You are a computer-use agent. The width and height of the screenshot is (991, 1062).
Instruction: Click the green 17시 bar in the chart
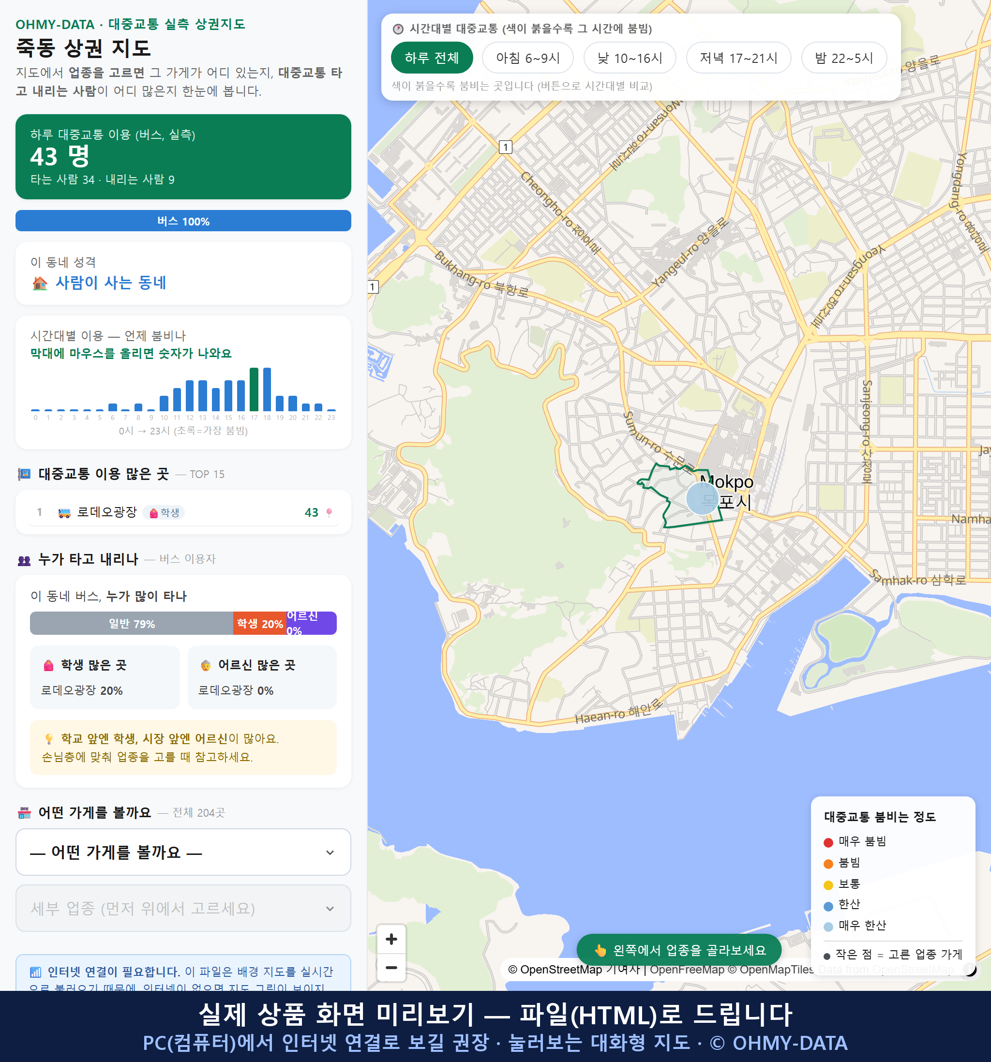tap(254, 389)
